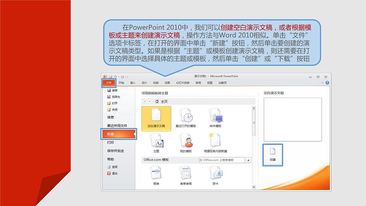366x206 pixels.
Task: Click the Home (主页) icon in template navigation
Action: [x=157, y=102]
